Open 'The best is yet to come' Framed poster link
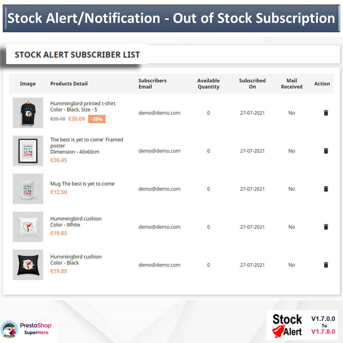 tap(87, 143)
